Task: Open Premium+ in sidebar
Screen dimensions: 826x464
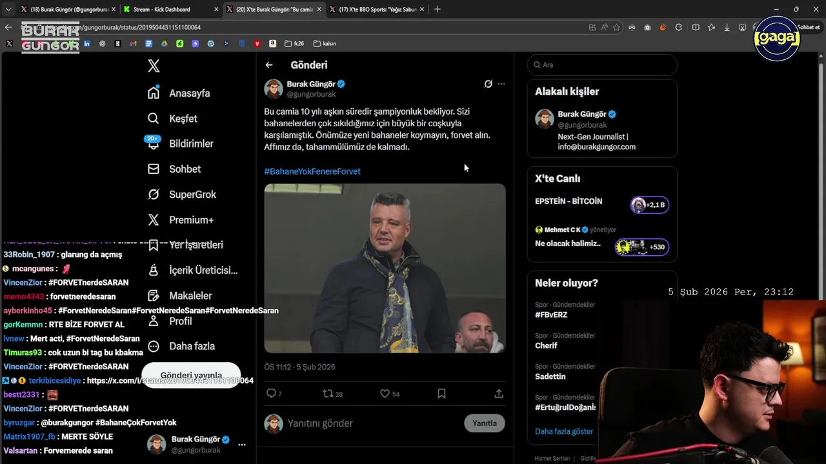Action: point(180,220)
